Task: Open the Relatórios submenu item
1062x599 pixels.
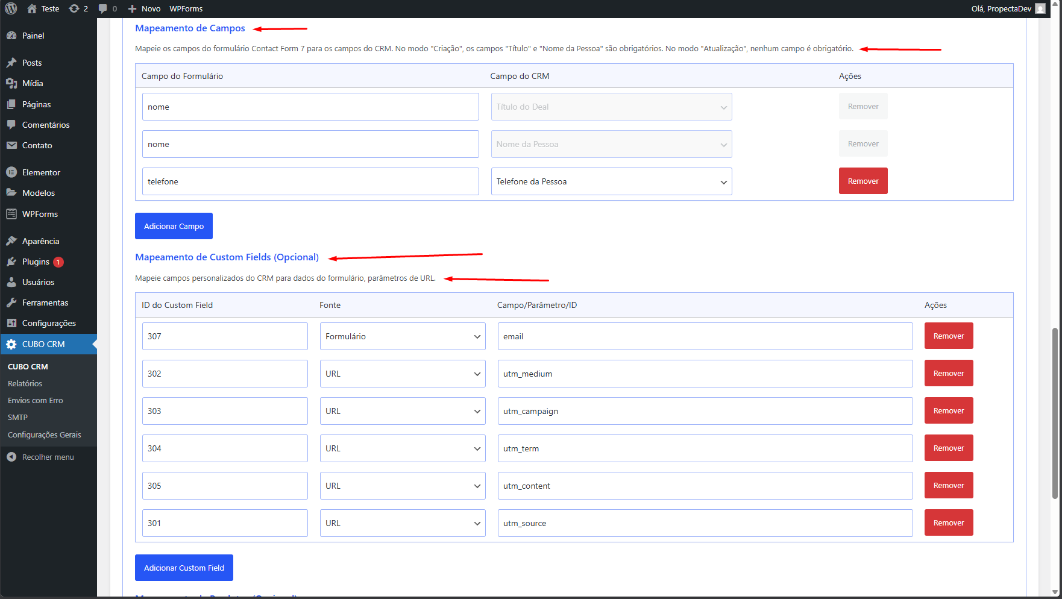Action: coord(25,383)
